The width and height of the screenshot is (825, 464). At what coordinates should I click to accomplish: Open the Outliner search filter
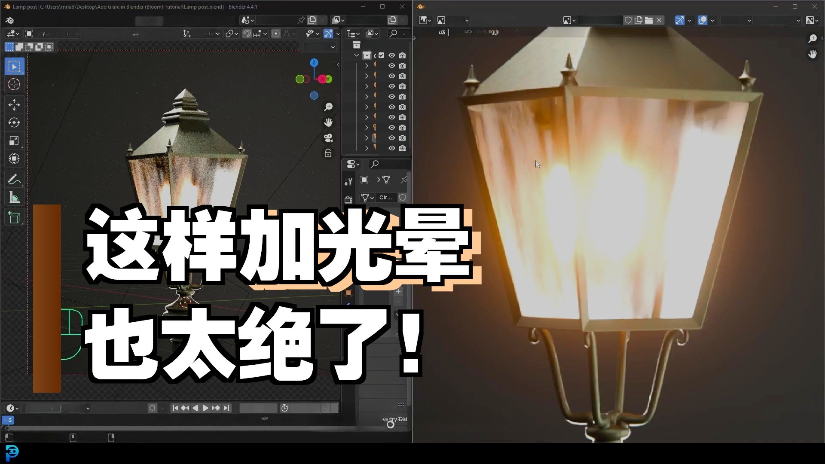coord(394,34)
